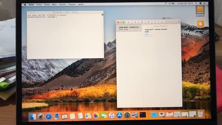
Task: Open the Preview-style icon beside System Preferences
Action: pos(135,115)
